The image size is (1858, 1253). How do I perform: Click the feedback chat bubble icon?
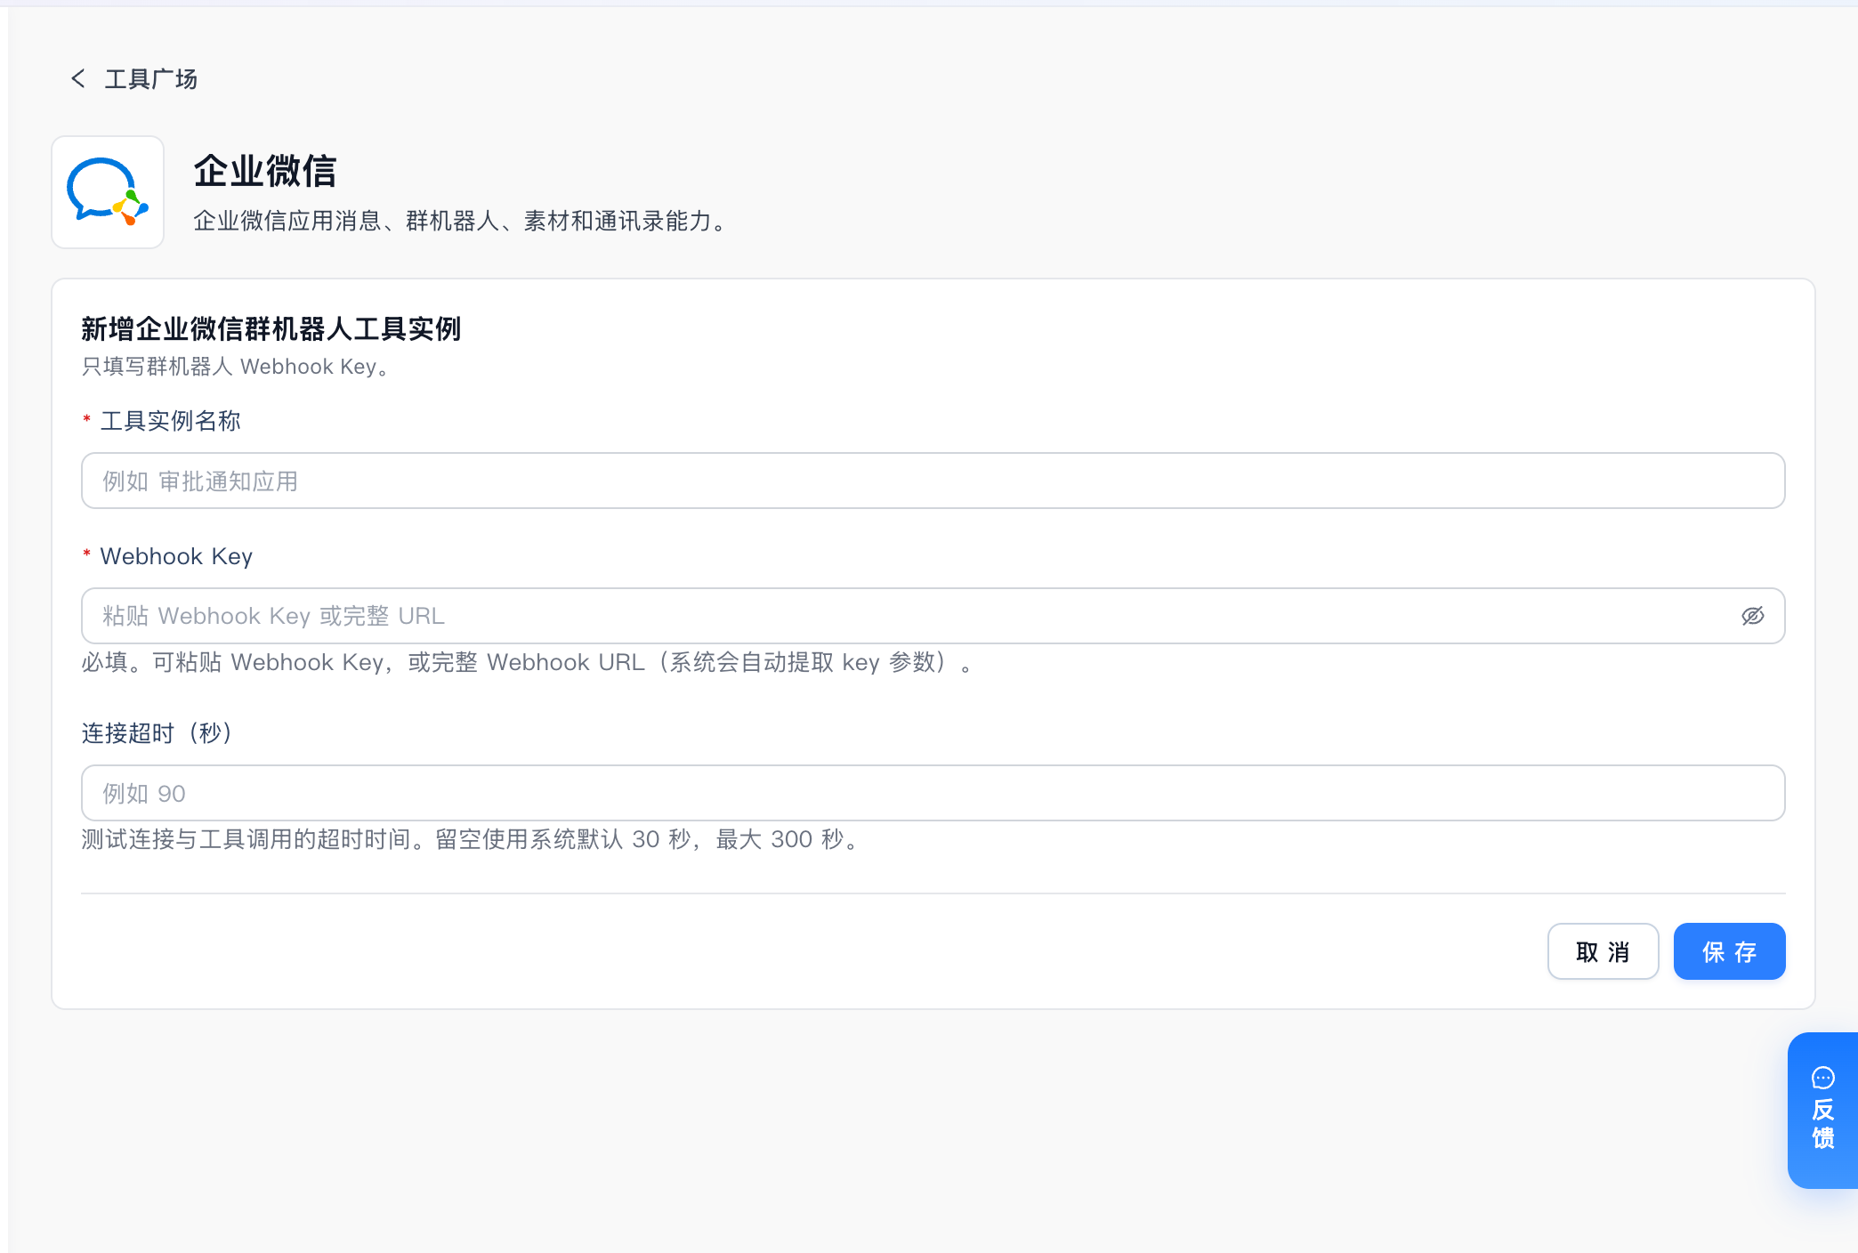click(1822, 1078)
